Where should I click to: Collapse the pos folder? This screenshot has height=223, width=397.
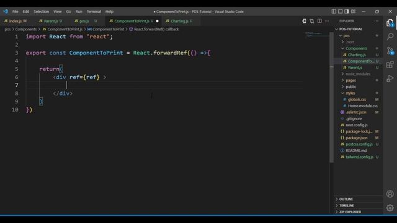359,36
